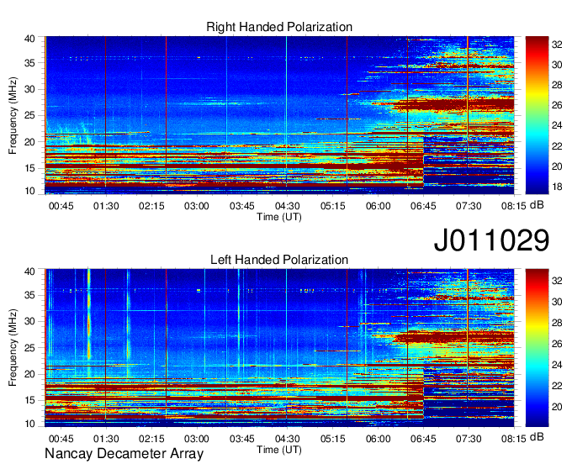Viewport: 572px width, 464px height.
Task: Click the Right Handed Polarization title
Action: [x=279, y=27]
